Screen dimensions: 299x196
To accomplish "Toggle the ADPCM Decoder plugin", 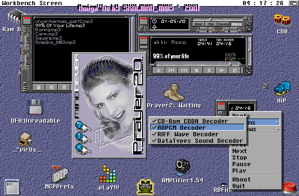I will [x=198, y=127].
